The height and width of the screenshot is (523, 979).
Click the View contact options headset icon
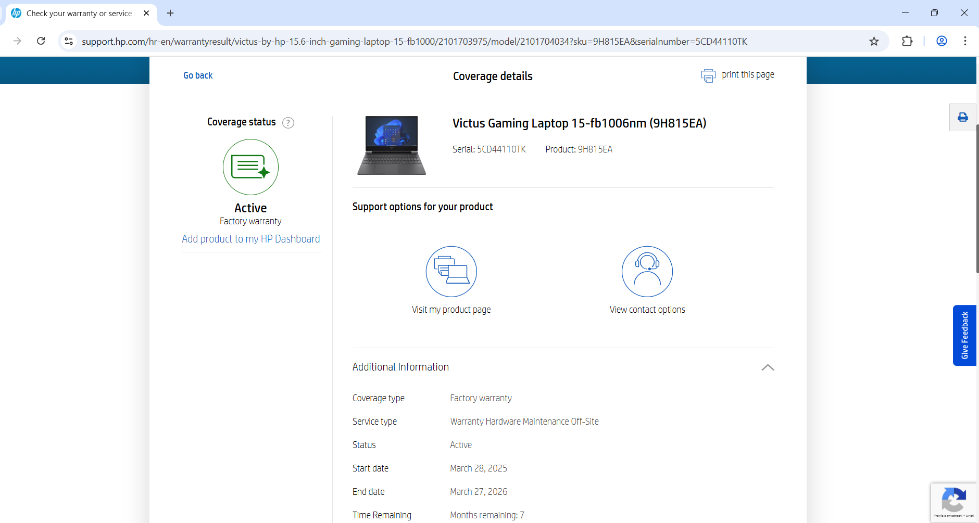(647, 272)
